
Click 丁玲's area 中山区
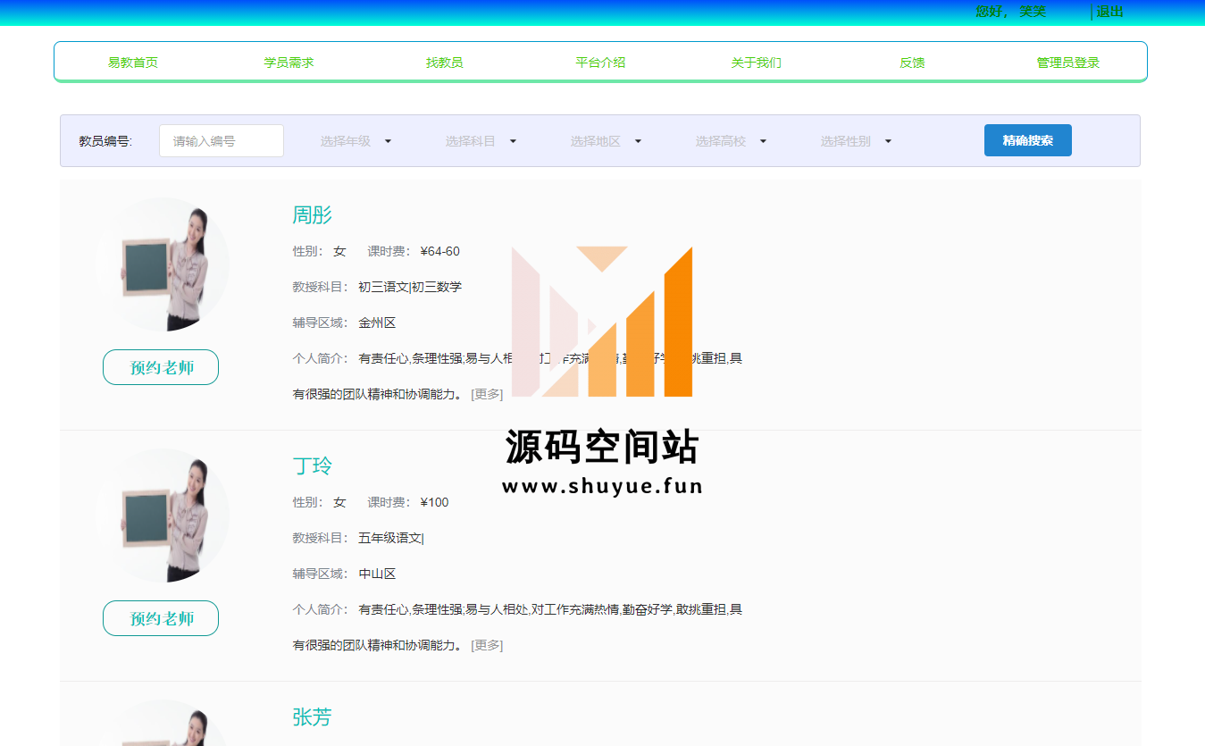point(377,574)
